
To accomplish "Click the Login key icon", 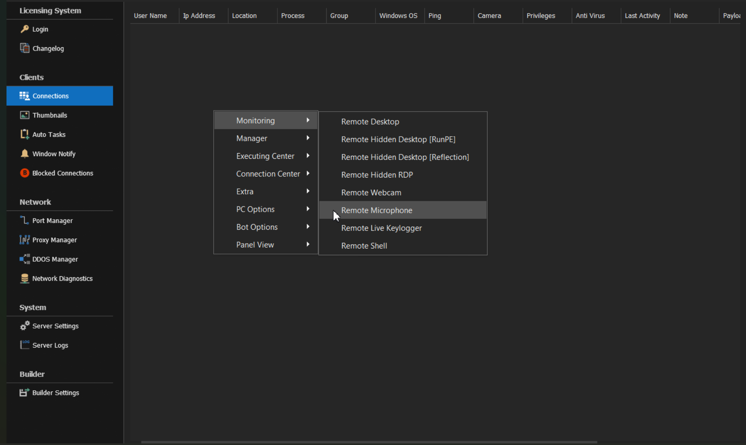I will 25,29.
